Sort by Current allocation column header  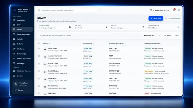[x=117, y=43]
